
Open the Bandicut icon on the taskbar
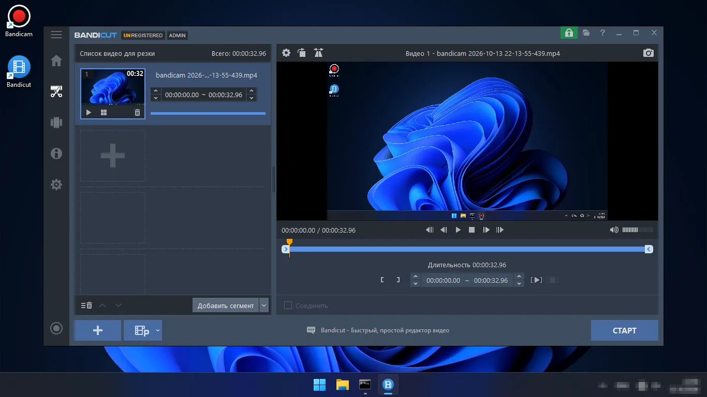388,385
